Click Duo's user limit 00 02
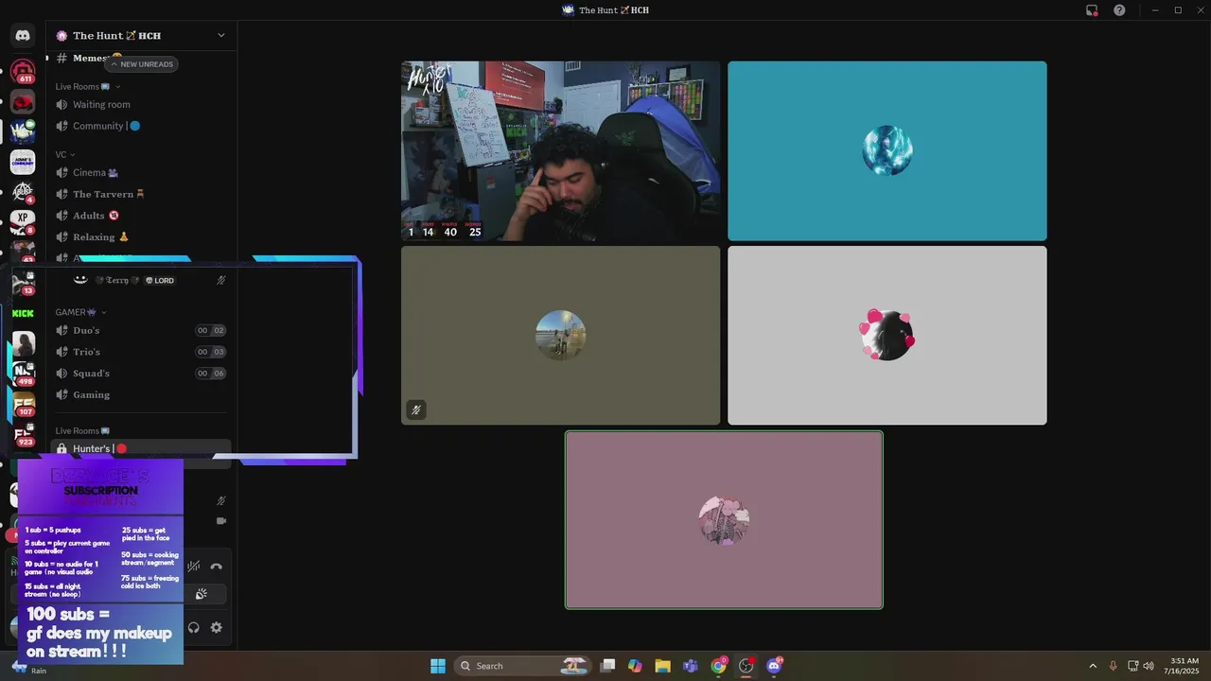Screen dimensions: 1211x681 [x=211, y=330]
